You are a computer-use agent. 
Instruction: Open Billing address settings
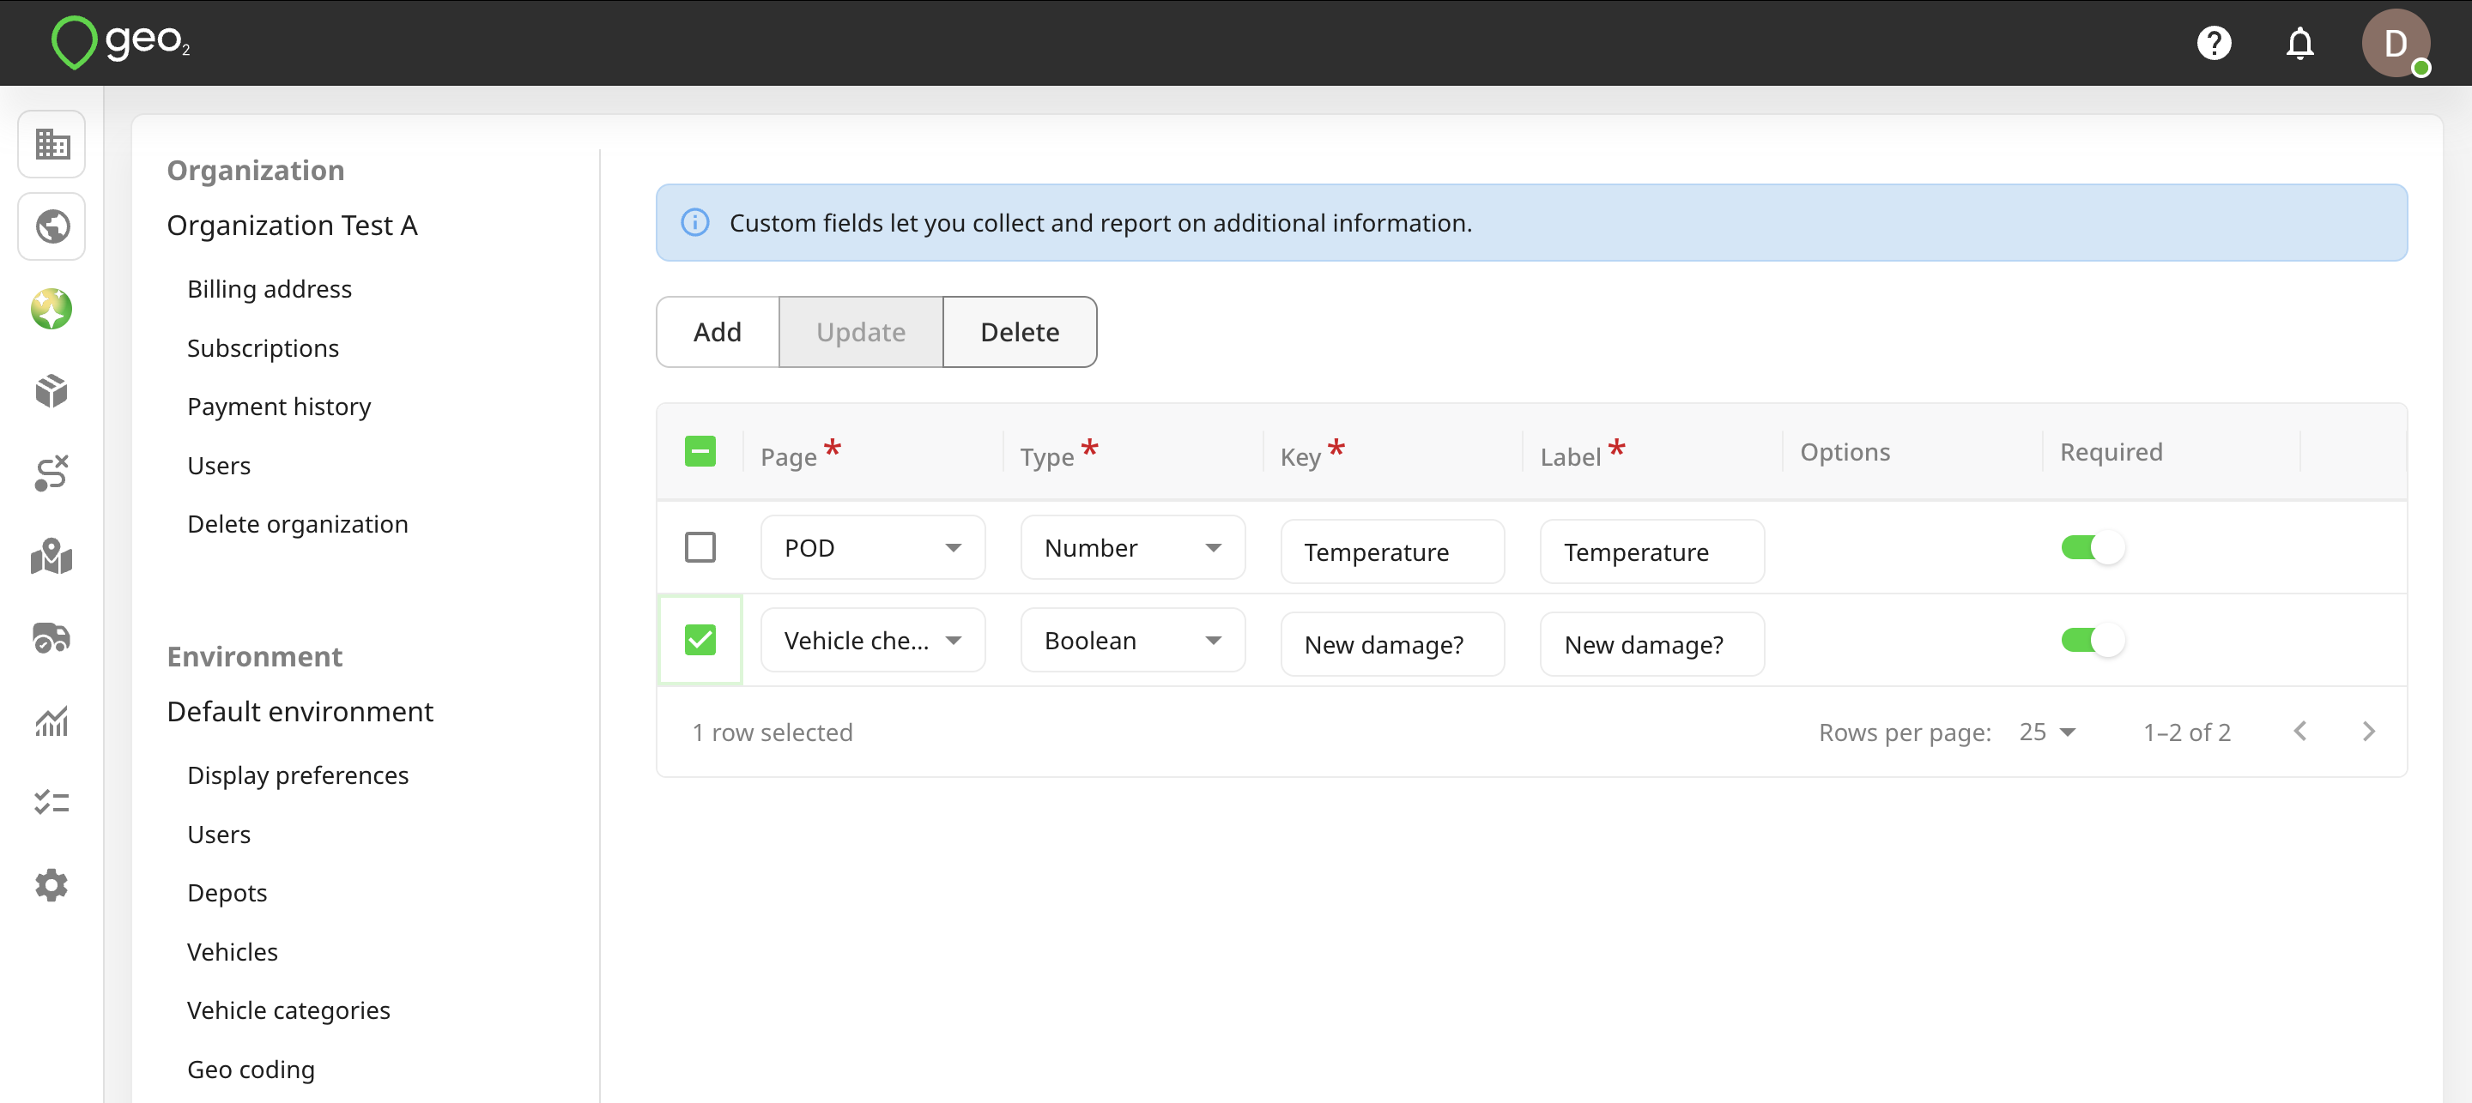pos(270,289)
